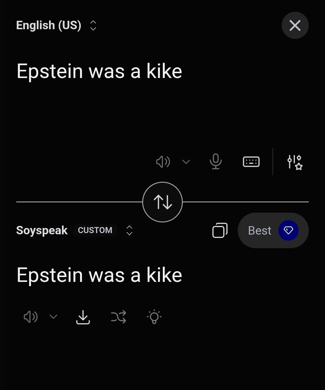
Task: Toggle the Best quality mode
Action: coord(273,231)
